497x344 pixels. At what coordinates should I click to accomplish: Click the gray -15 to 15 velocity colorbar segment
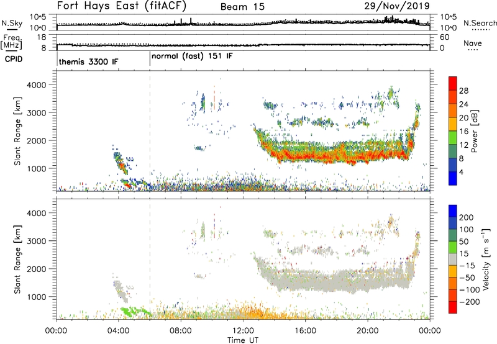tap(453, 259)
